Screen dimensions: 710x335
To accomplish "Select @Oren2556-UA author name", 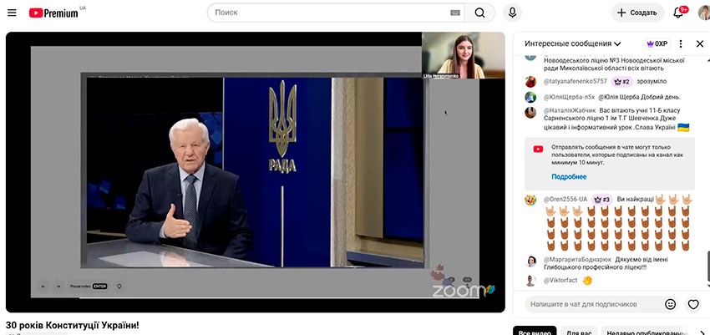I will [565, 199].
